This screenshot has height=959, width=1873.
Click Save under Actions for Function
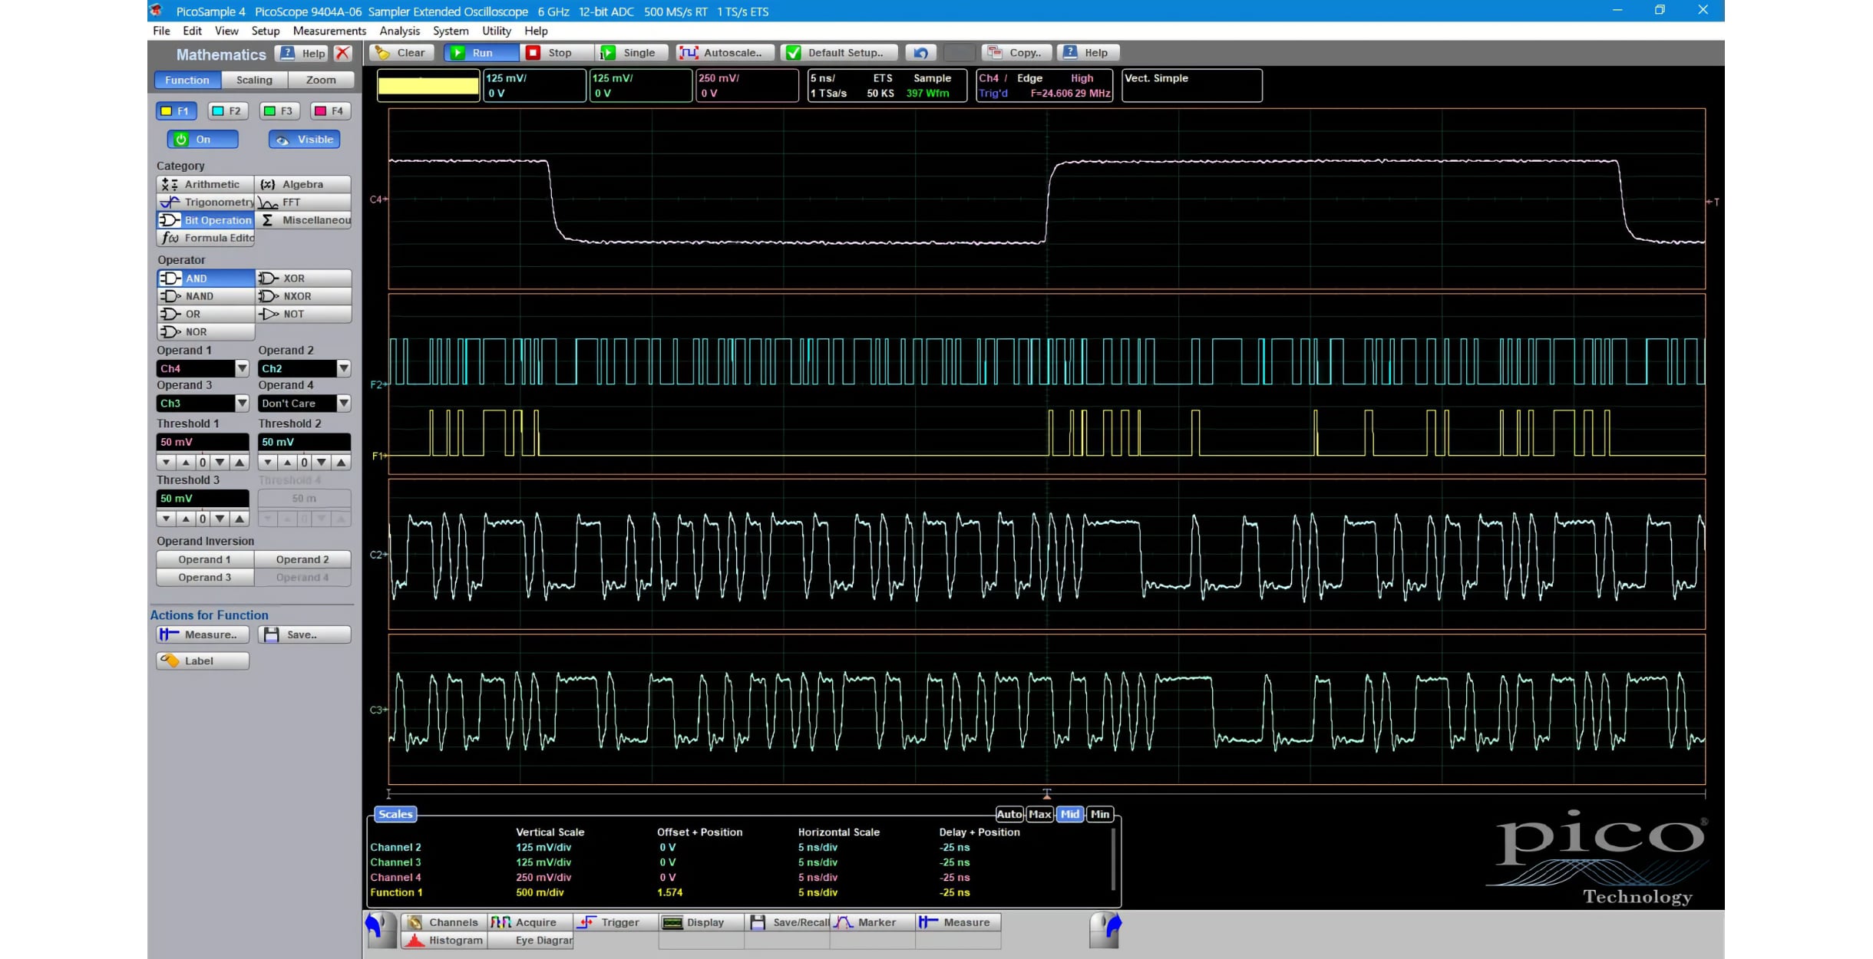[x=305, y=634]
